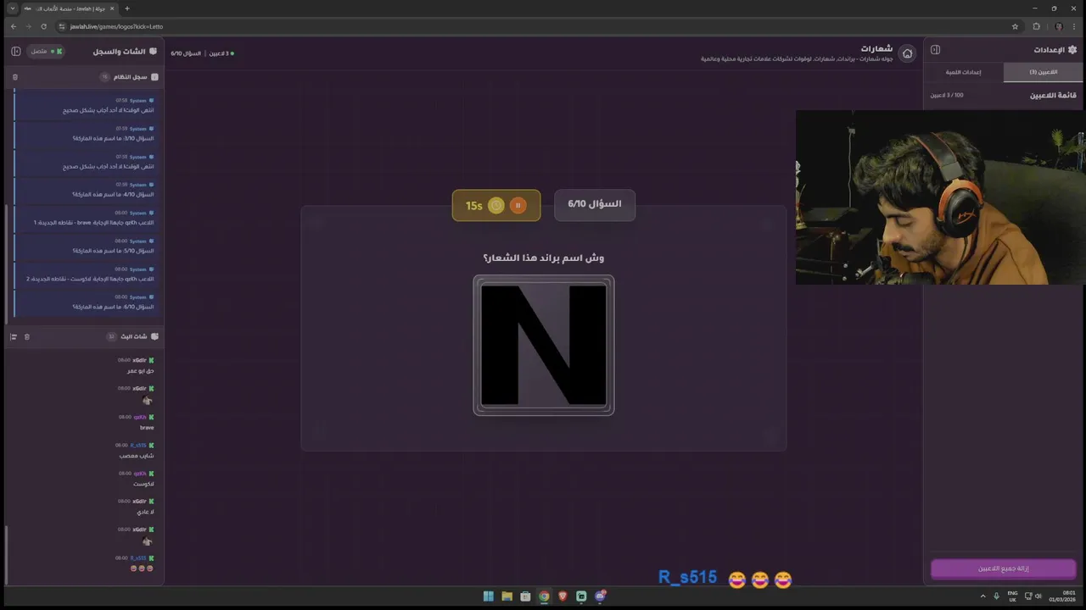Image resolution: width=1086 pixels, height=610 pixels.
Task: Click the system log entry for question 3/10
Action: point(86,134)
